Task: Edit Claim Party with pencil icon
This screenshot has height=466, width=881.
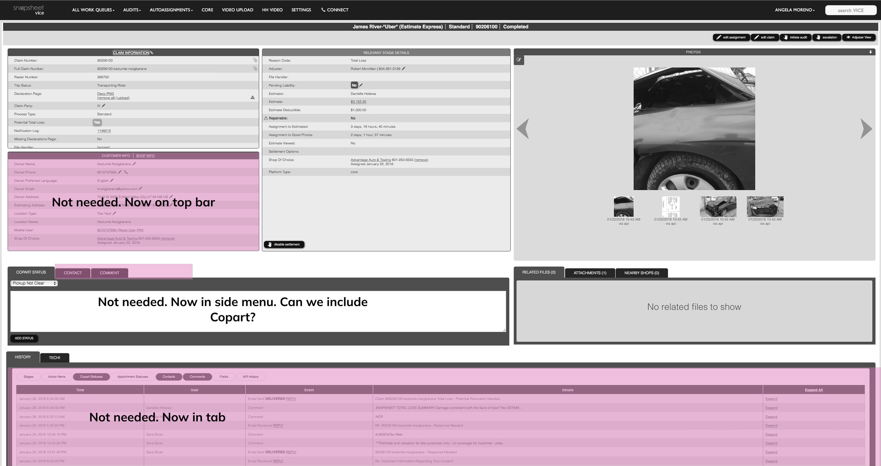Action: click(x=104, y=106)
